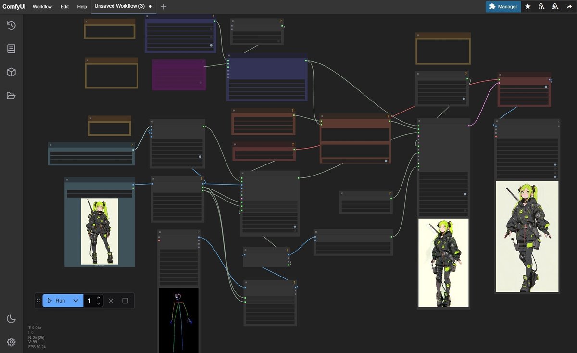Open the Run options dropdown chevron

pos(75,300)
